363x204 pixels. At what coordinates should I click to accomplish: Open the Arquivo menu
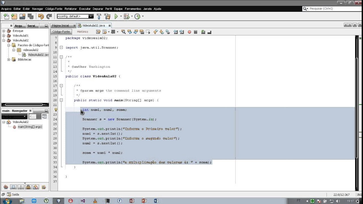tap(6, 9)
